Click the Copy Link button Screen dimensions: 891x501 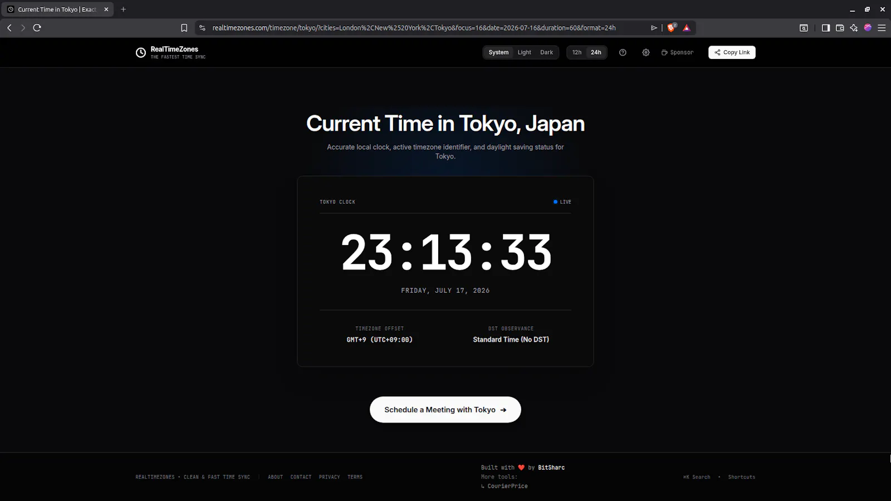tap(732, 52)
